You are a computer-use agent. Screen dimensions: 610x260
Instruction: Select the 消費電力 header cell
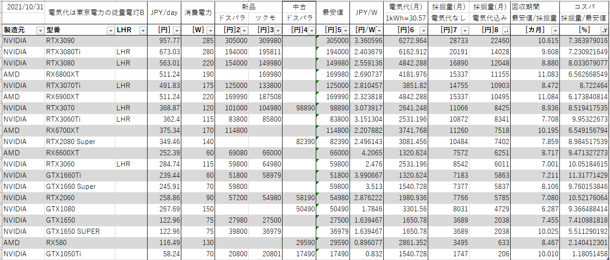pos(198,13)
